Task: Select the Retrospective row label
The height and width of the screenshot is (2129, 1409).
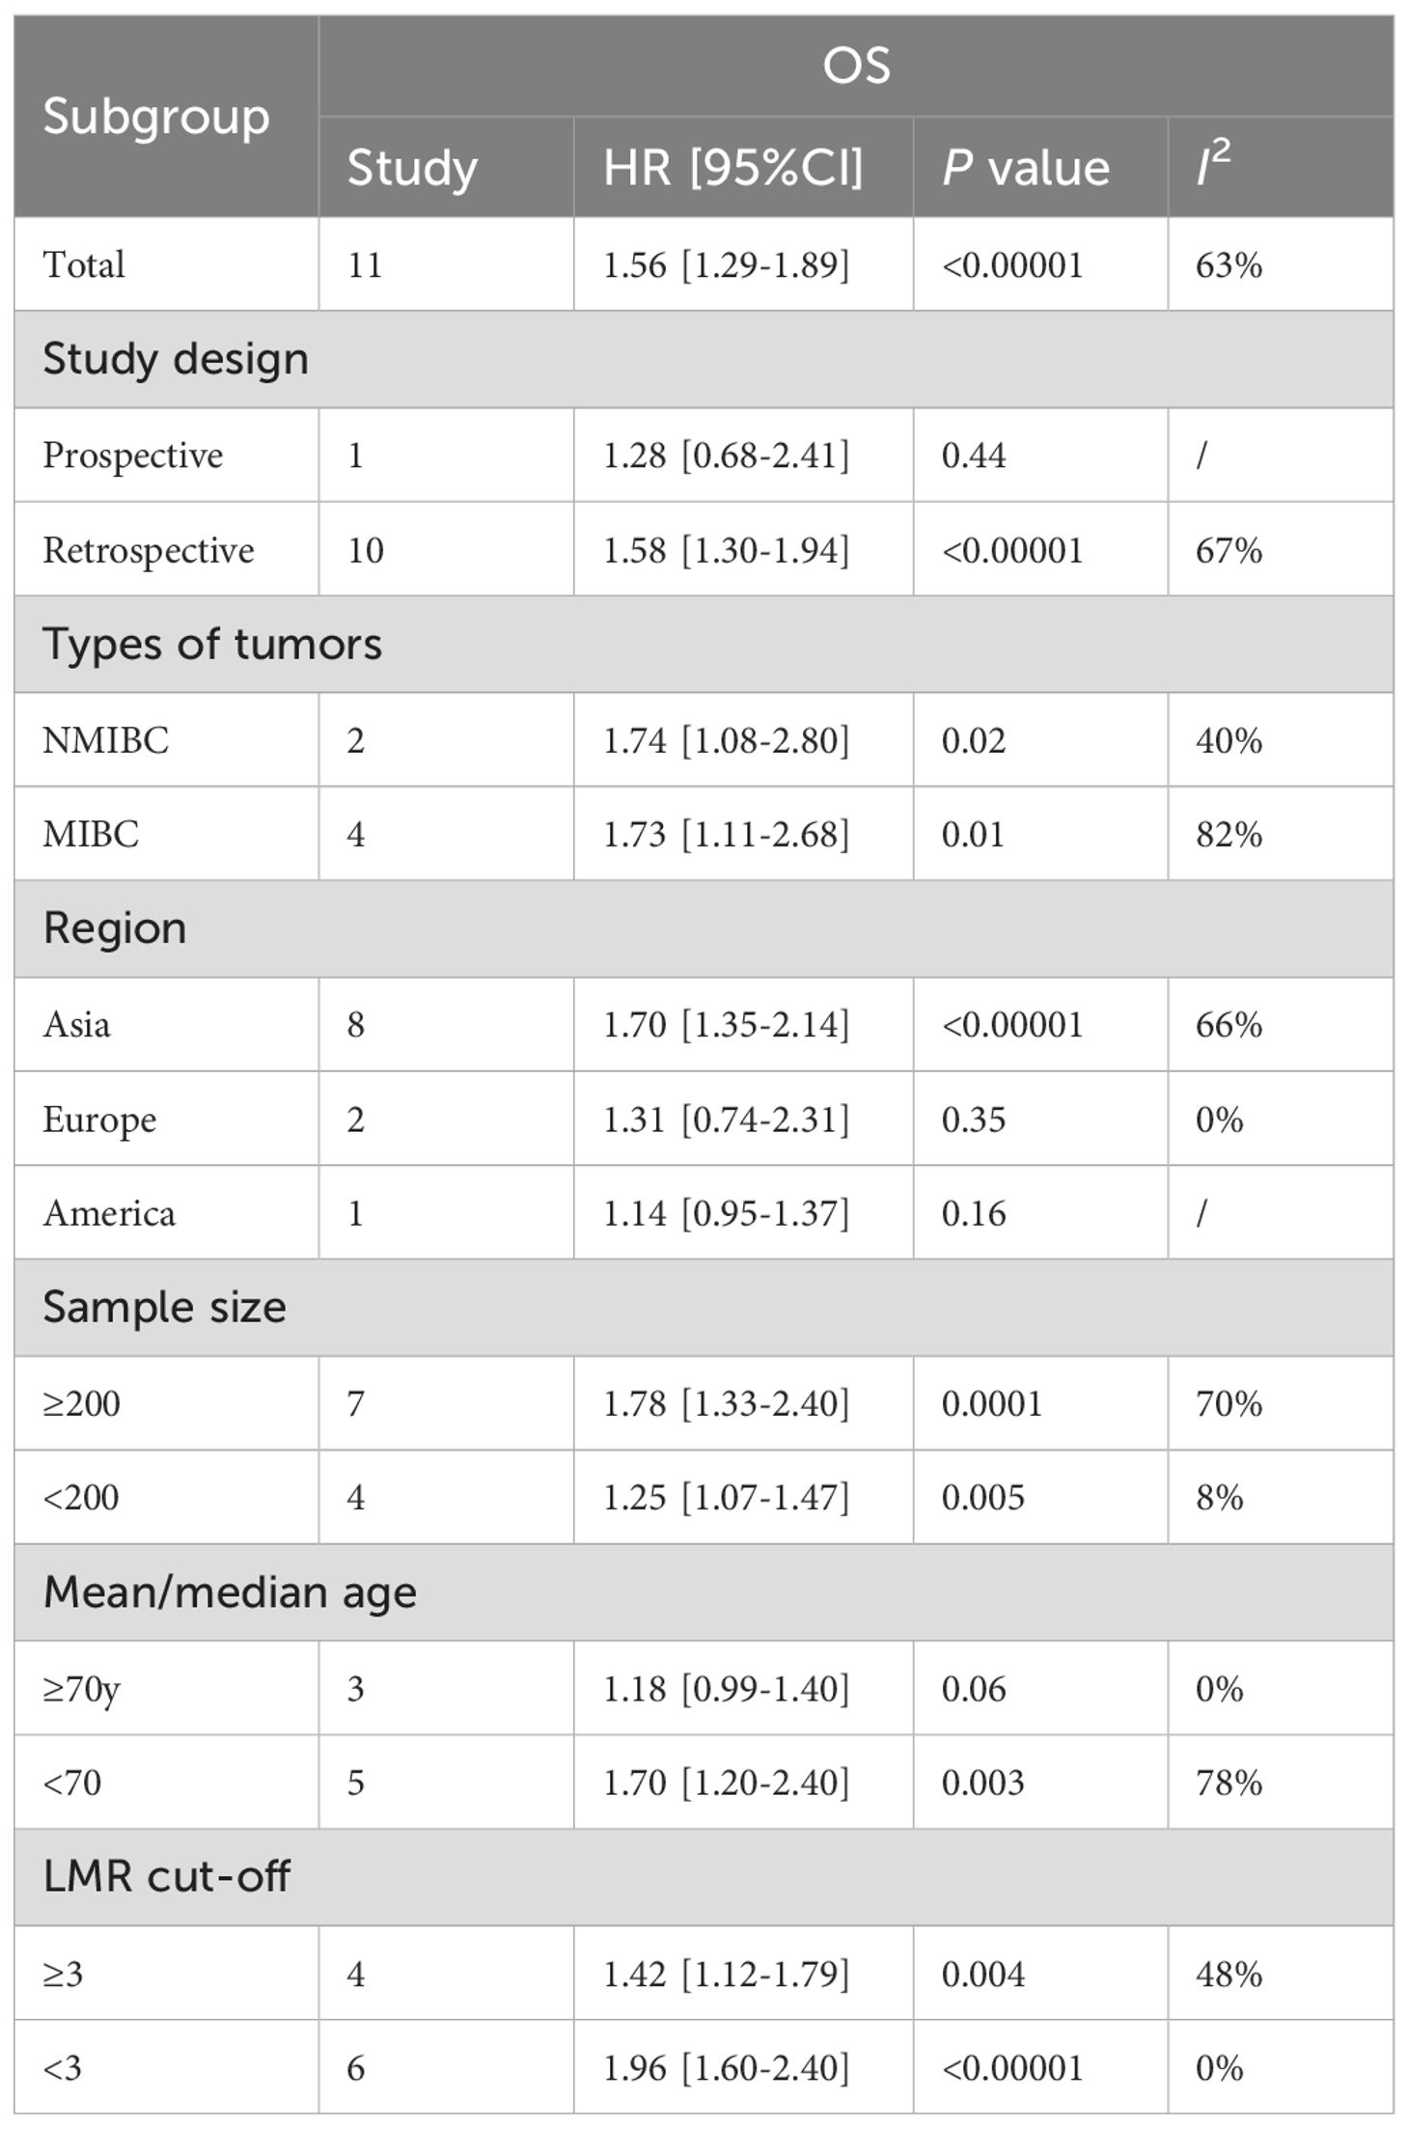Action: pos(149,550)
